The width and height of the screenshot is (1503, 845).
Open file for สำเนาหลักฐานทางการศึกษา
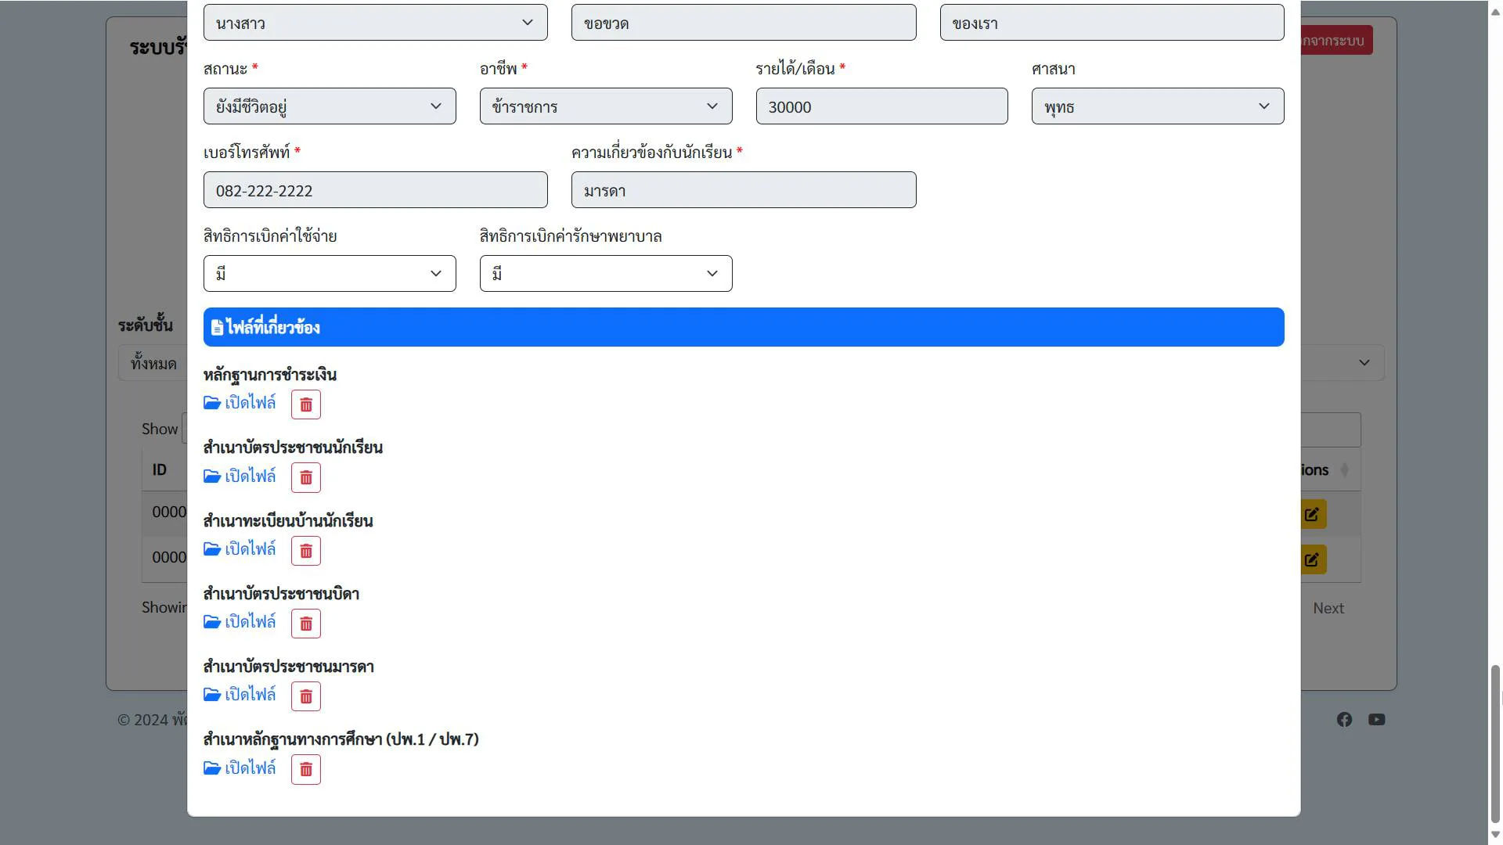(x=240, y=768)
